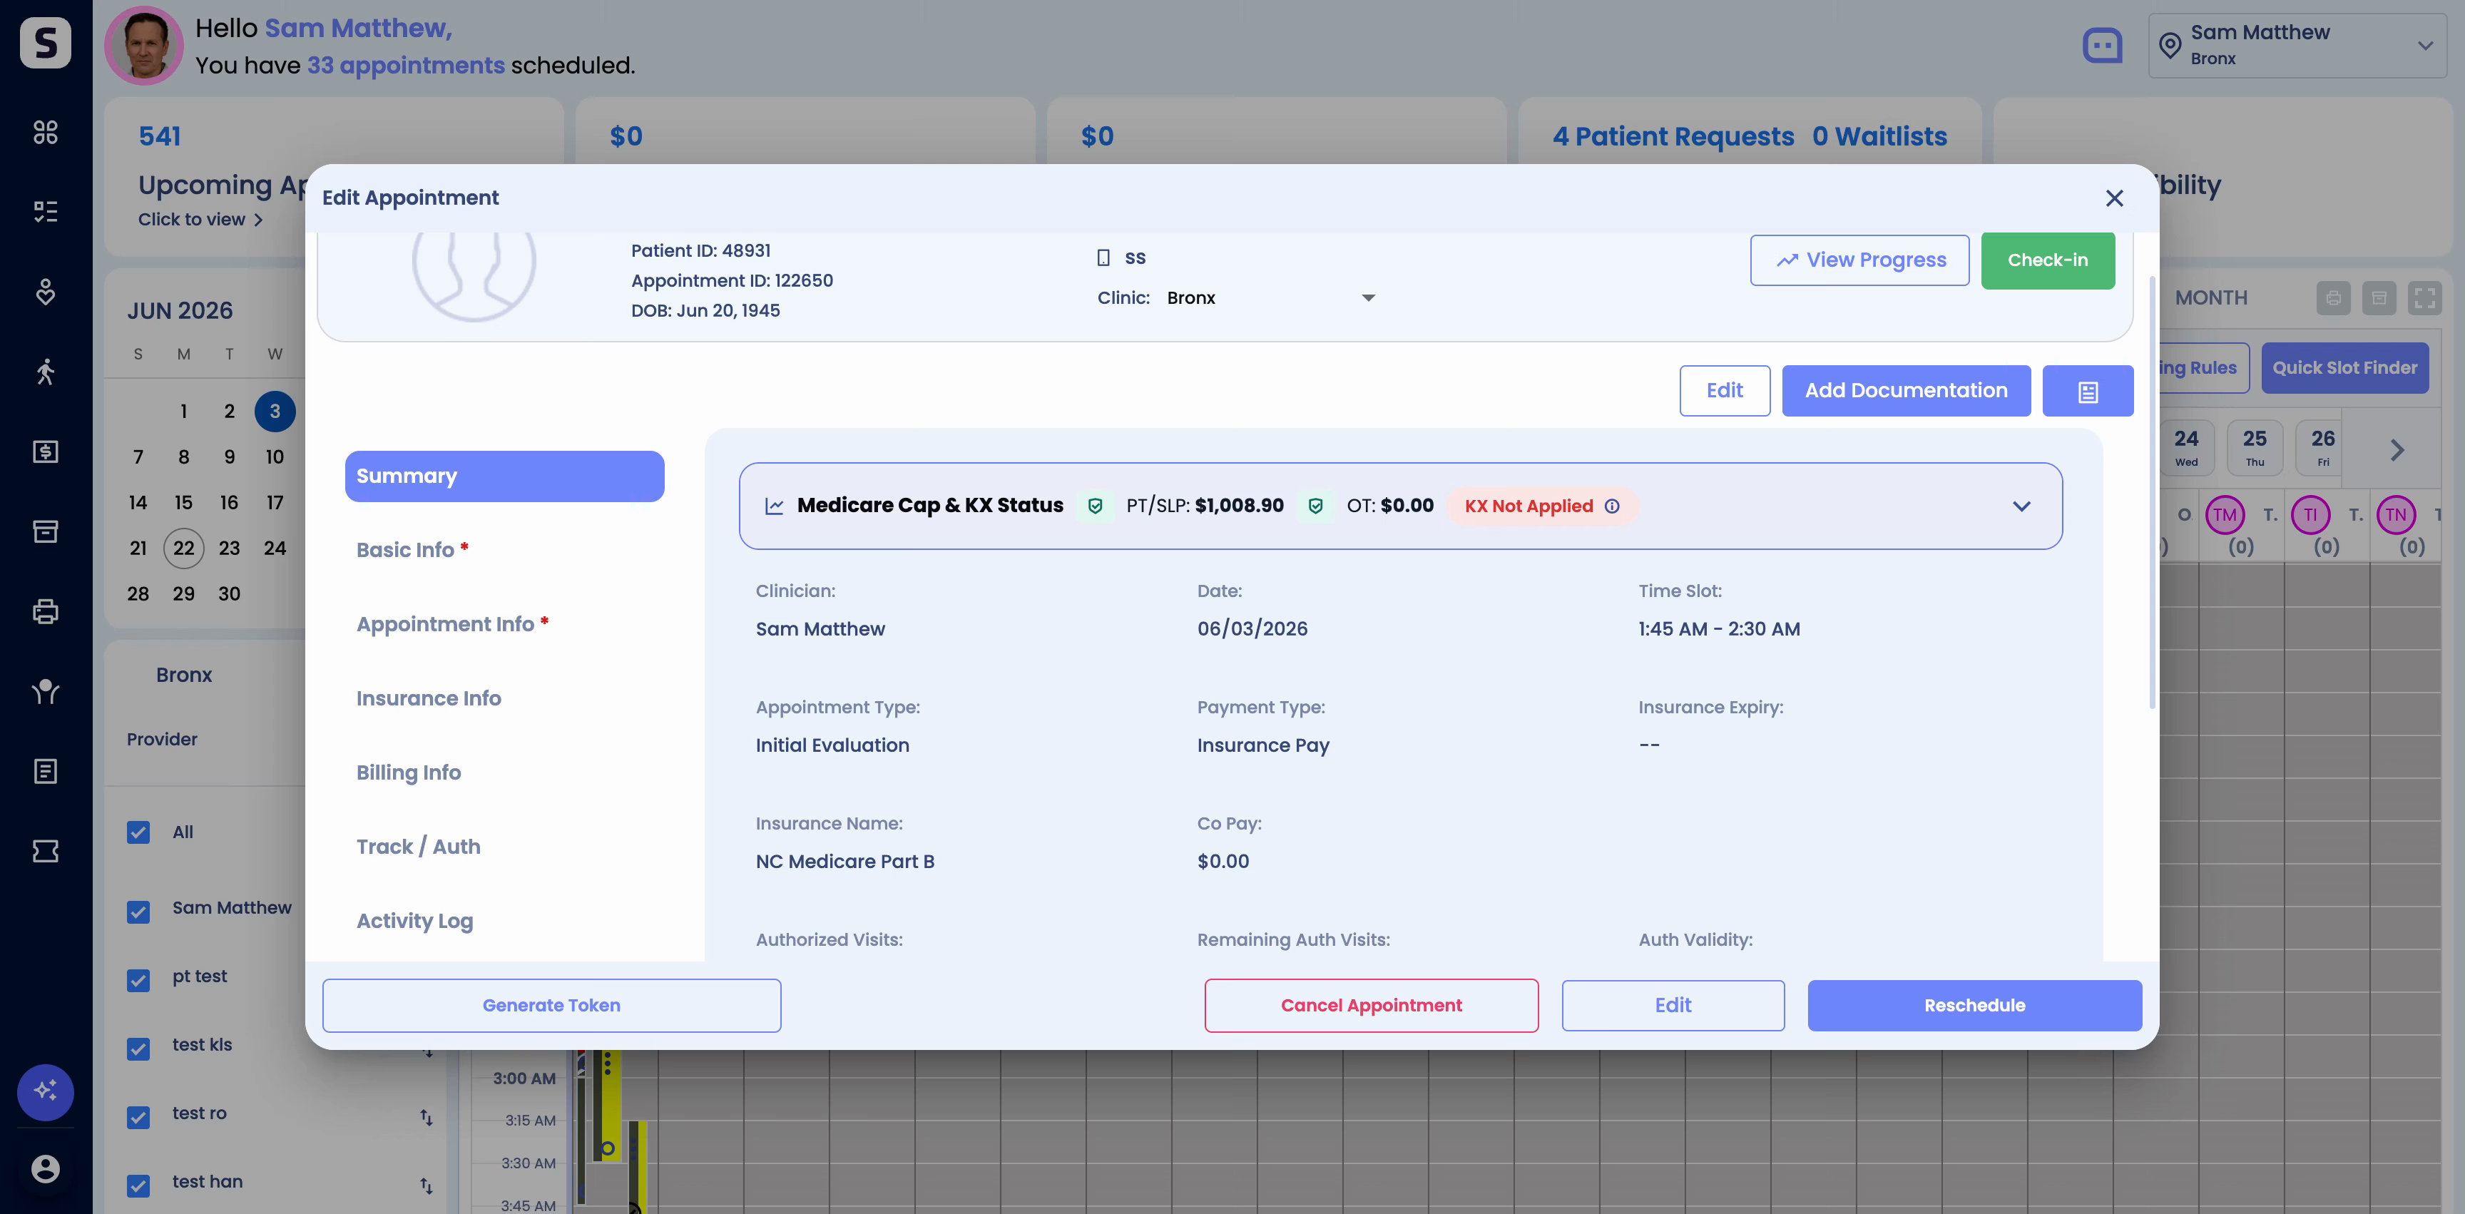The image size is (2465, 1214).
Task: Toggle the pt test provider checkbox
Action: tap(139, 981)
